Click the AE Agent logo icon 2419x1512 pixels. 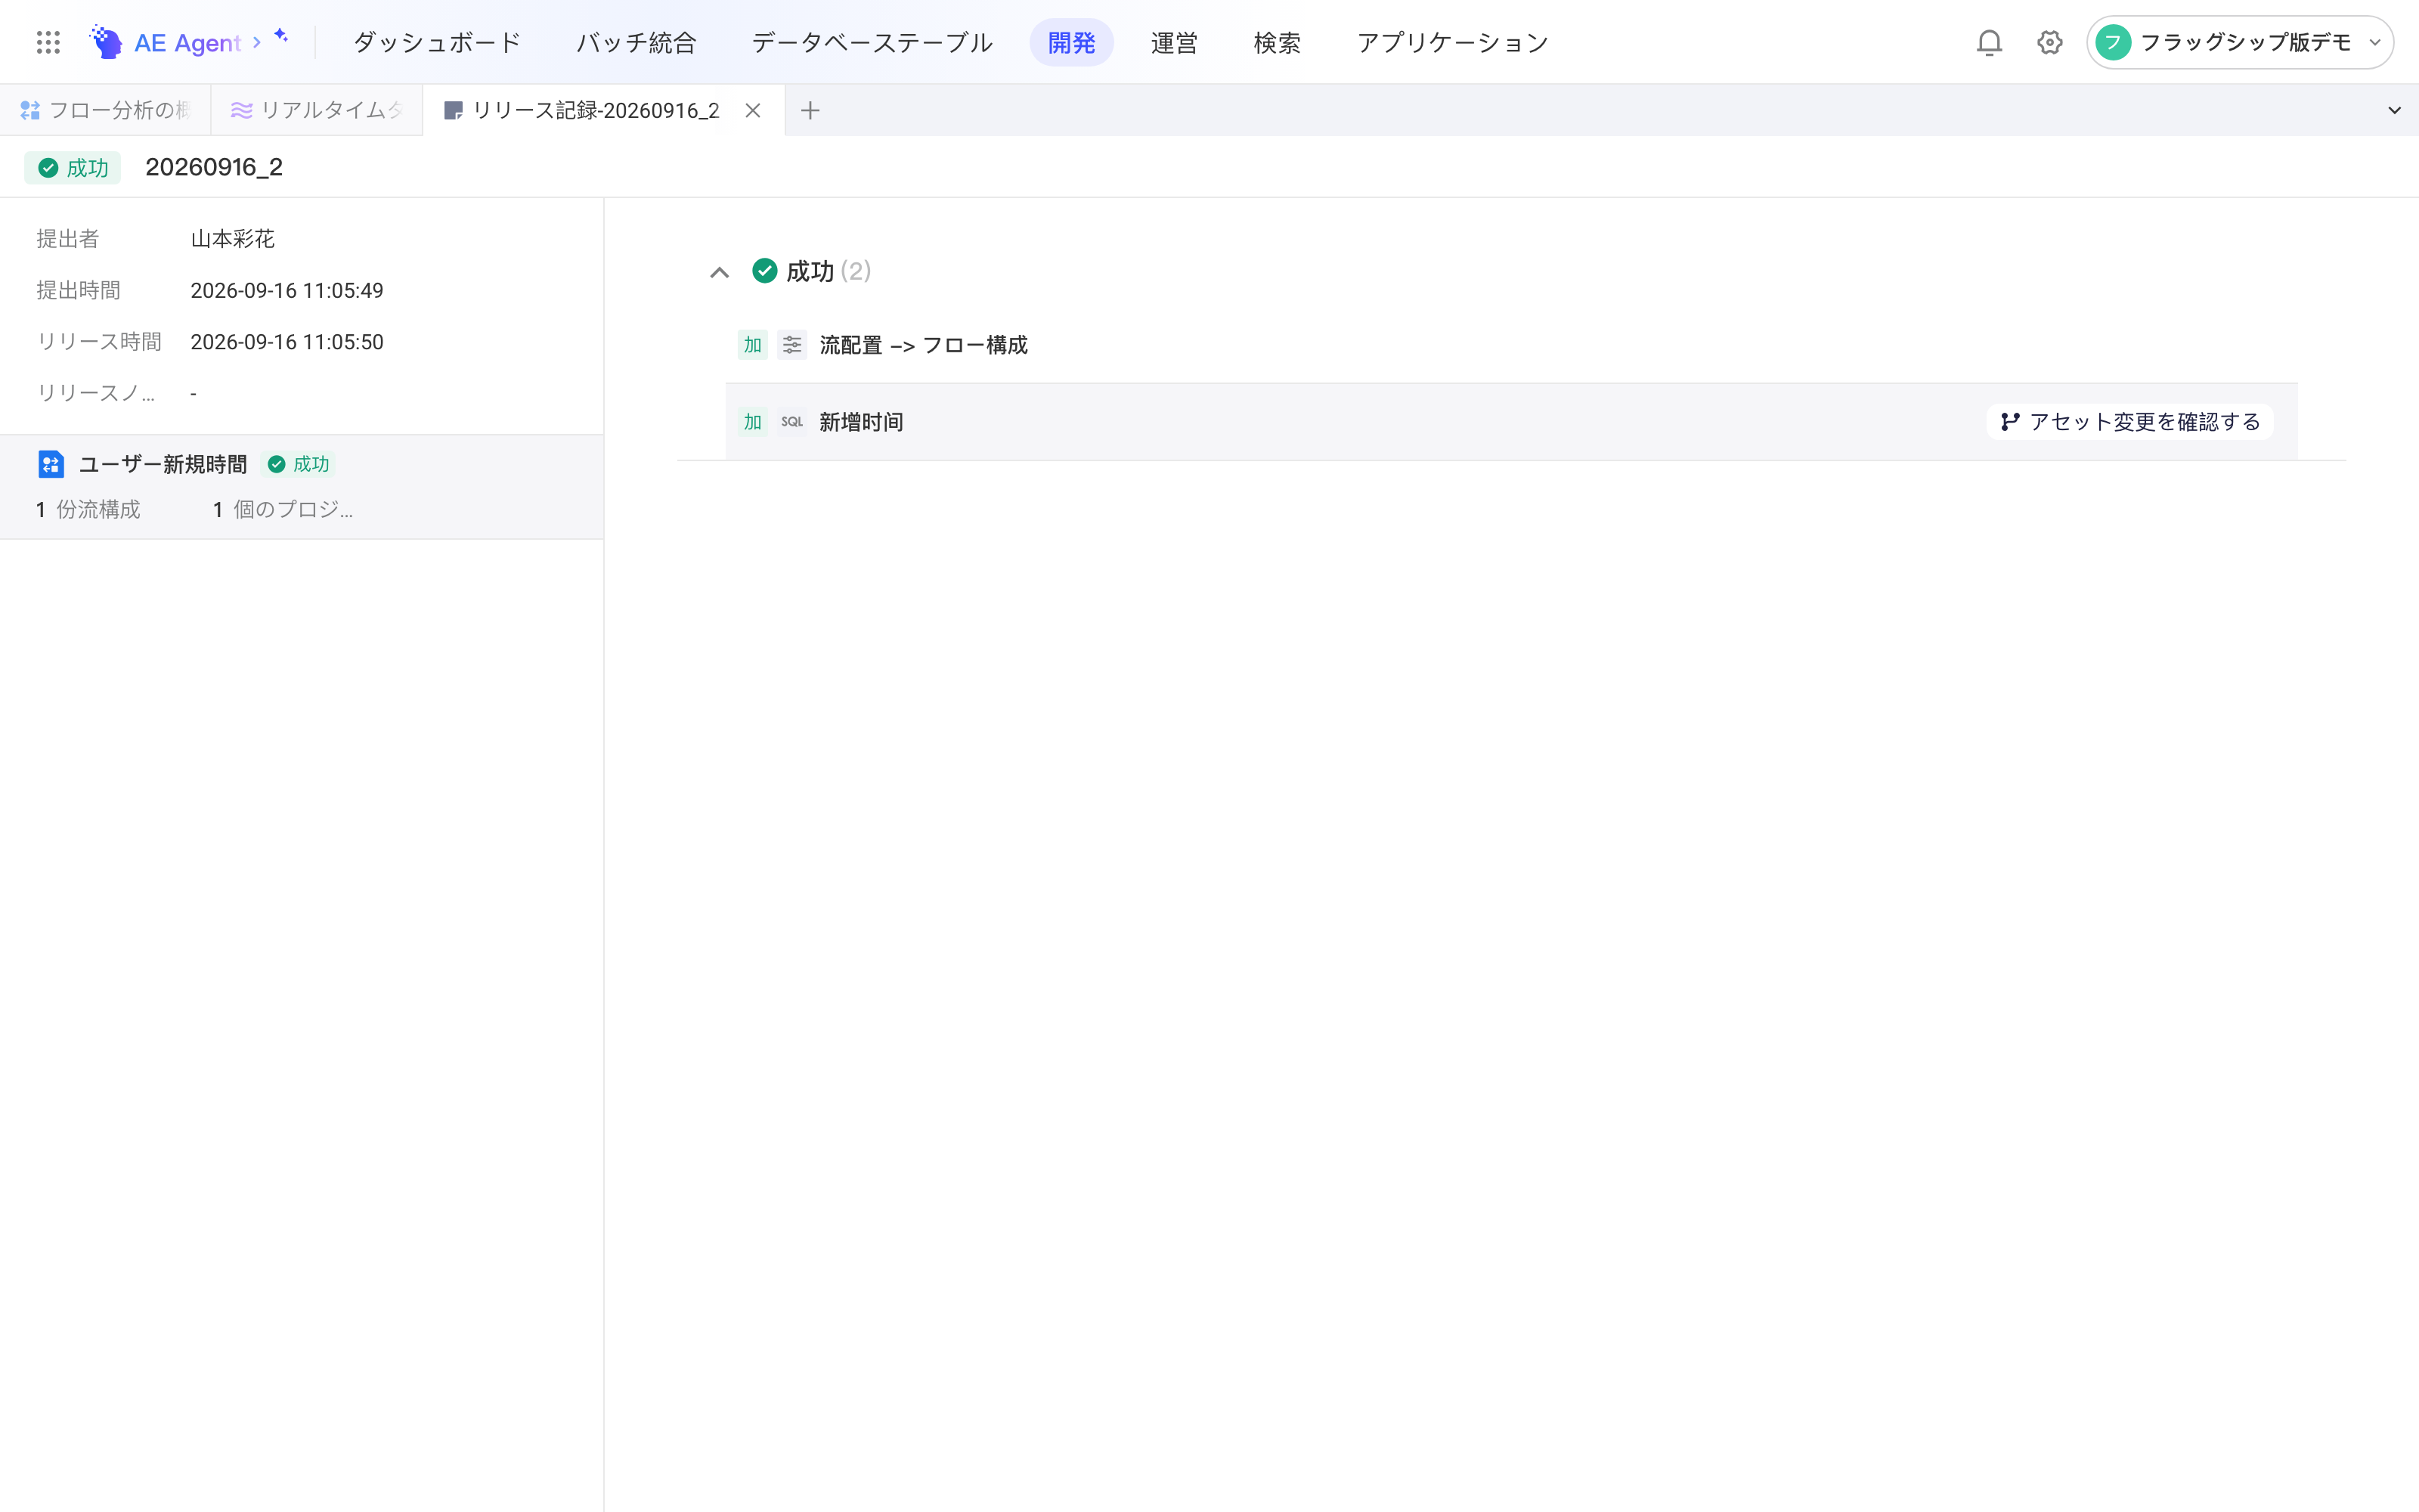tap(106, 42)
